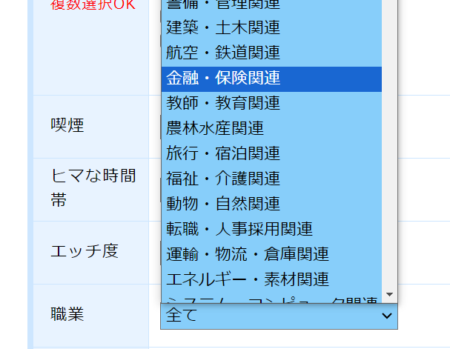Select エネルギー・素材関連 from the dropdown
This screenshot has height=349, width=450.
(x=248, y=279)
